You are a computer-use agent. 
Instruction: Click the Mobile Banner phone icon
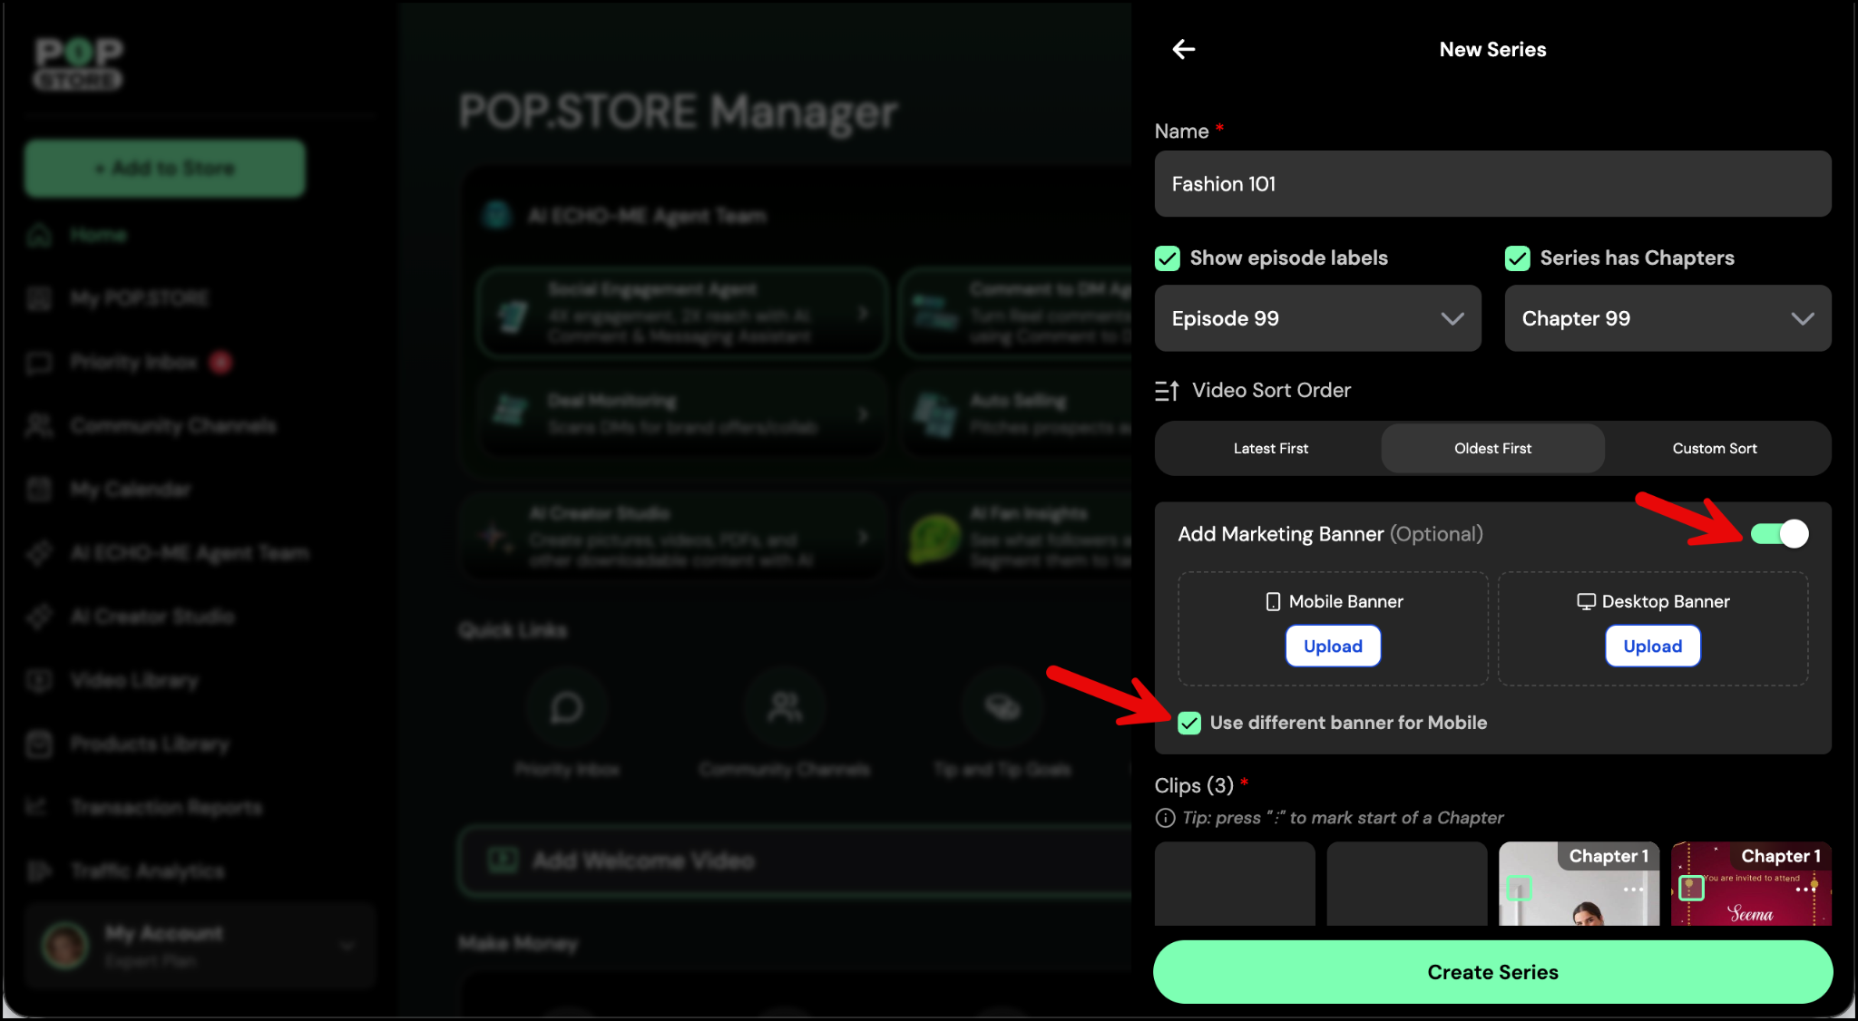click(x=1273, y=602)
